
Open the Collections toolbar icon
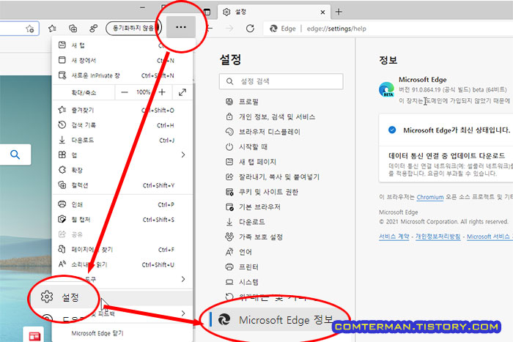click(73, 29)
